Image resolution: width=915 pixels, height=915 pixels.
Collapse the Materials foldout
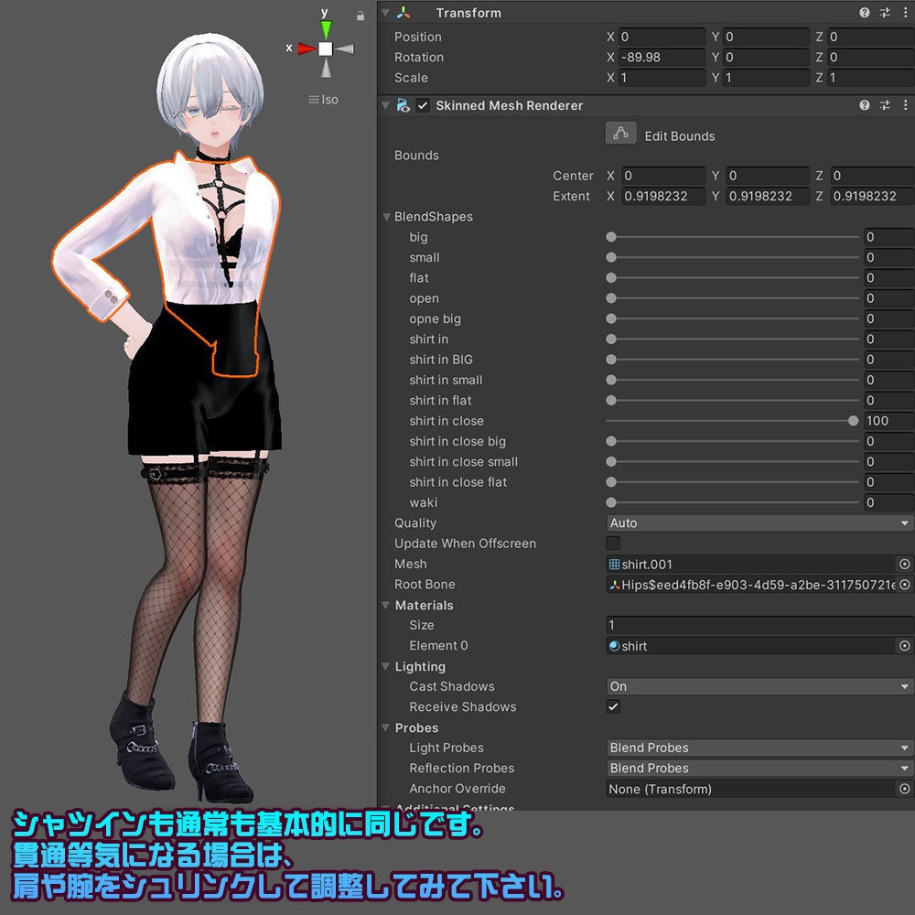[386, 605]
